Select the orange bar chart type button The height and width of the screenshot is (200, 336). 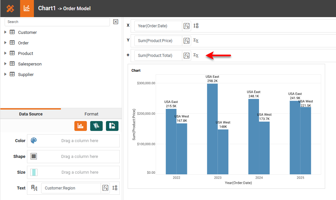[x=80, y=126]
